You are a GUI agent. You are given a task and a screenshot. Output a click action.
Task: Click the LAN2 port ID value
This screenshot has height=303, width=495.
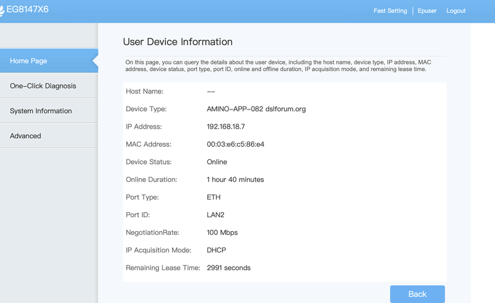point(215,215)
